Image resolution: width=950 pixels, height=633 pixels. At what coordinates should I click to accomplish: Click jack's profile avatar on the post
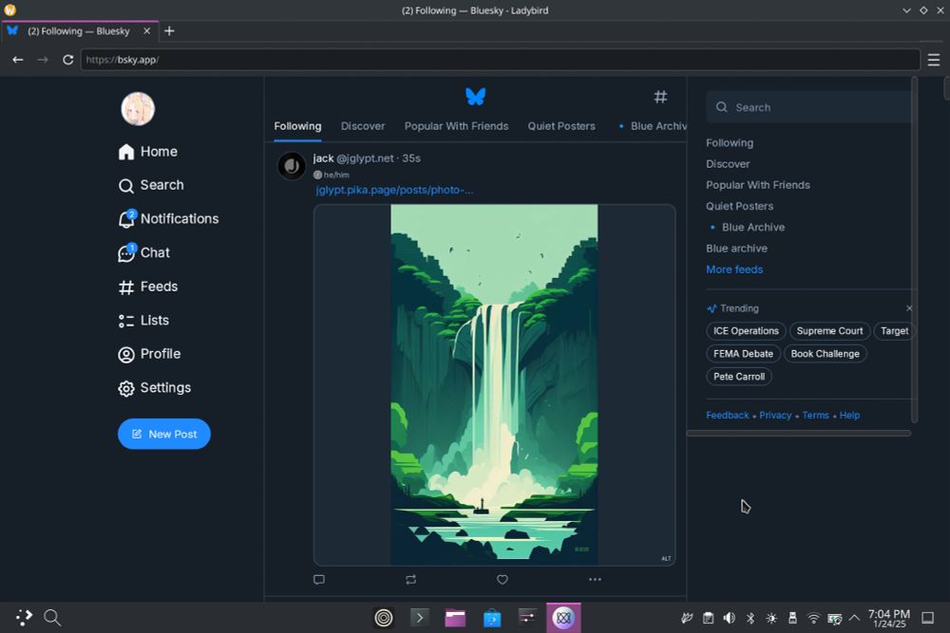292,166
